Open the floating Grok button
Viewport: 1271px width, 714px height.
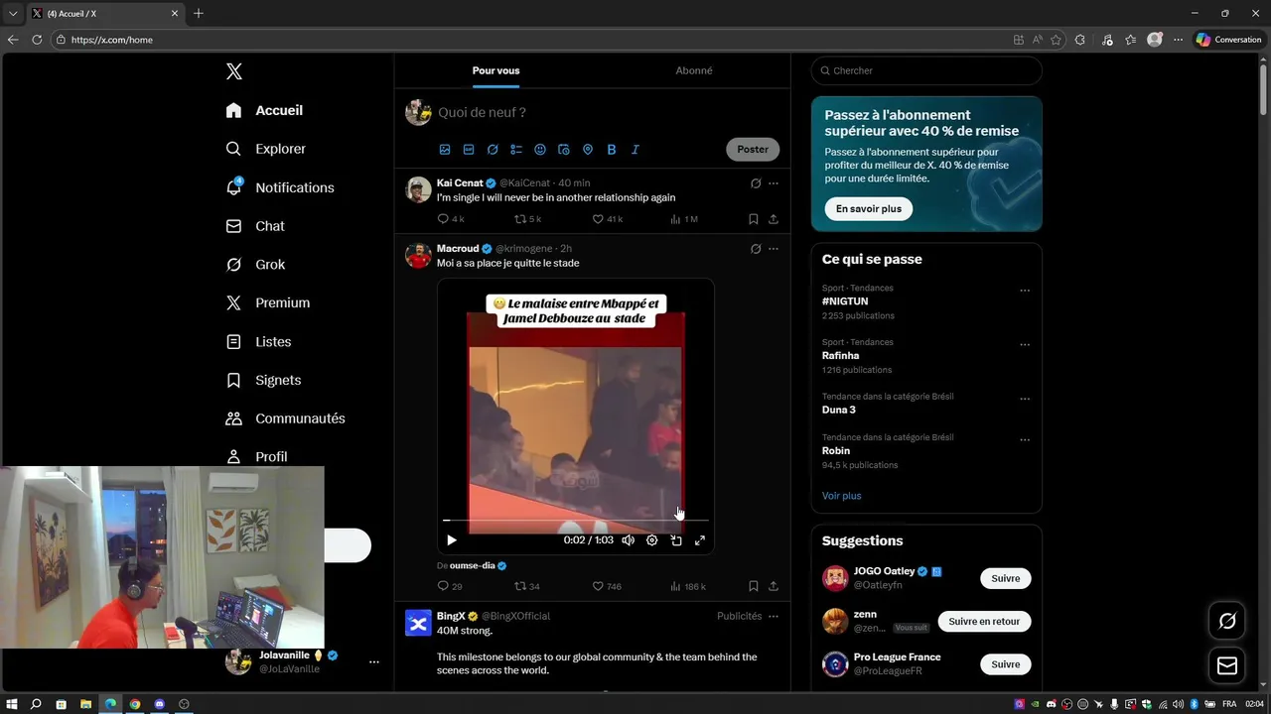click(1227, 621)
